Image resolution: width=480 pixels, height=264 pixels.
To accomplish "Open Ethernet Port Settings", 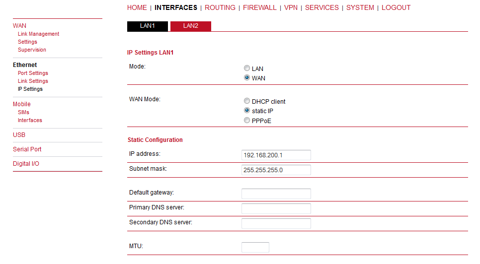I will click(33, 73).
